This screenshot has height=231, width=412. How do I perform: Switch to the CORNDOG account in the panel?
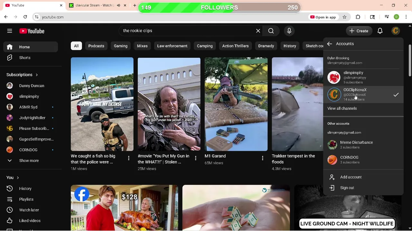coord(363,160)
